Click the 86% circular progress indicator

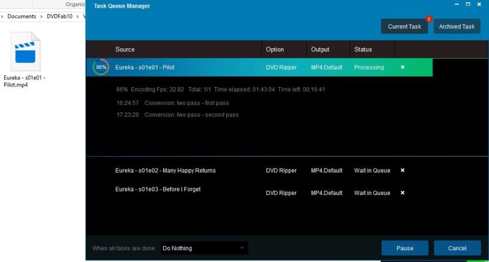click(101, 68)
